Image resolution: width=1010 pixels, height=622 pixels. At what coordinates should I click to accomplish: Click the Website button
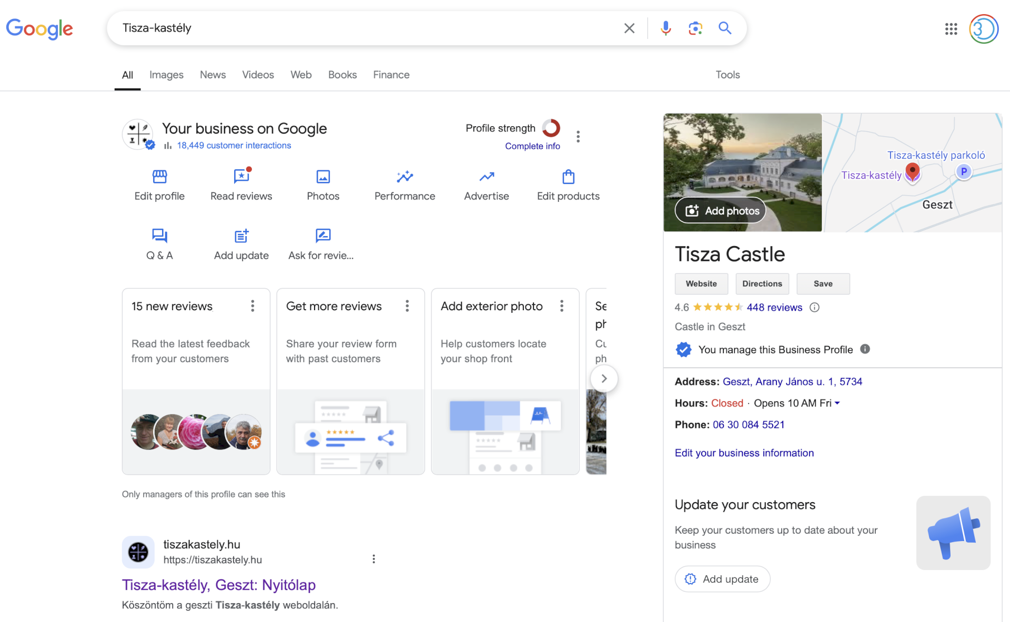tap(701, 284)
